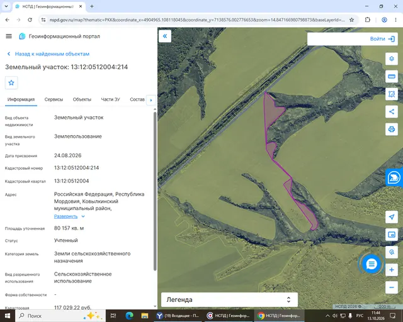
Task: Zoom out the map with minus
Action: (x=392, y=287)
